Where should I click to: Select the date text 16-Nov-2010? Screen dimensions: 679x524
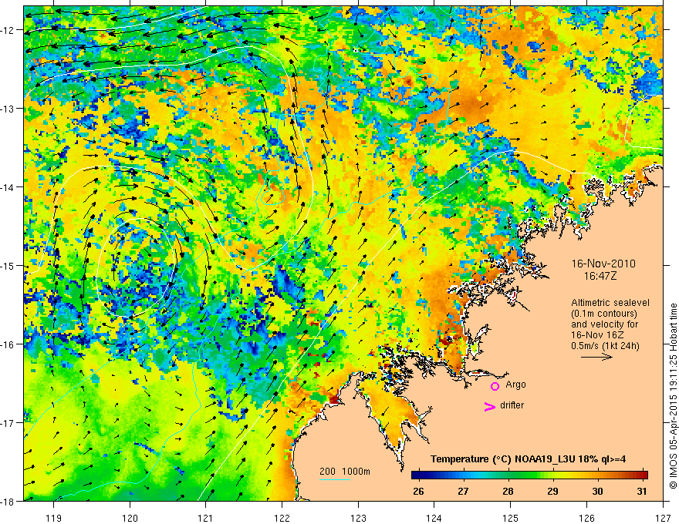click(603, 264)
